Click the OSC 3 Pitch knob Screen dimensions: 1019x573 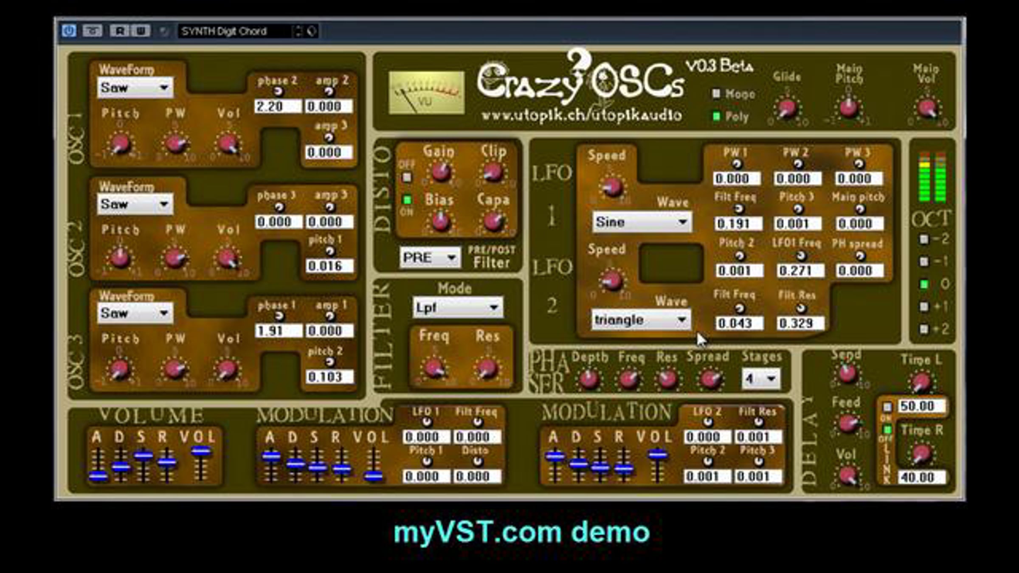click(x=120, y=369)
